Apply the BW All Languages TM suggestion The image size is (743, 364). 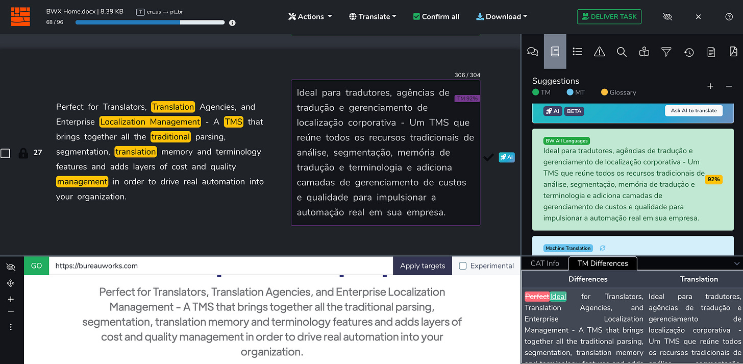click(632, 180)
